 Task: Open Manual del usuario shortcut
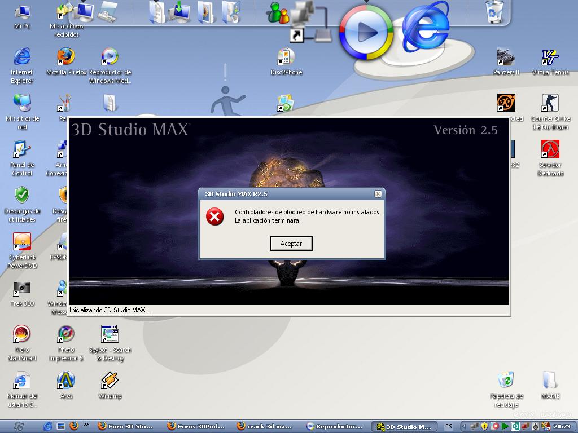click(x=22, y=390)
